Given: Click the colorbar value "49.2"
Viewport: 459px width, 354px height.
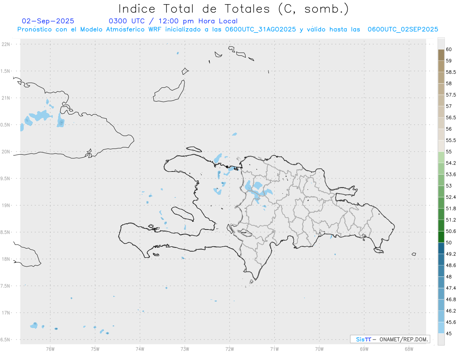Looking at the screenshot, I should (451, 254).
